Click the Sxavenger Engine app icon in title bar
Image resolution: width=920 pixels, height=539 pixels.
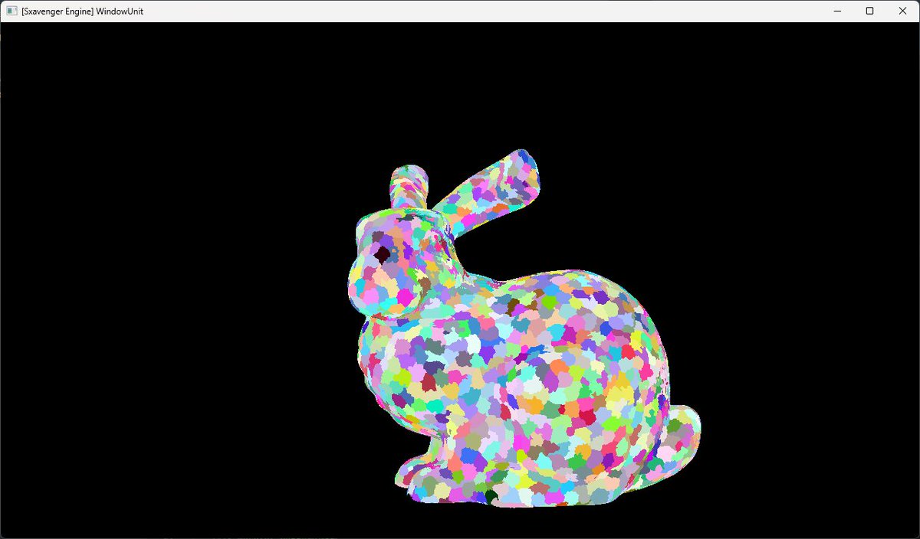click(11, 11)
